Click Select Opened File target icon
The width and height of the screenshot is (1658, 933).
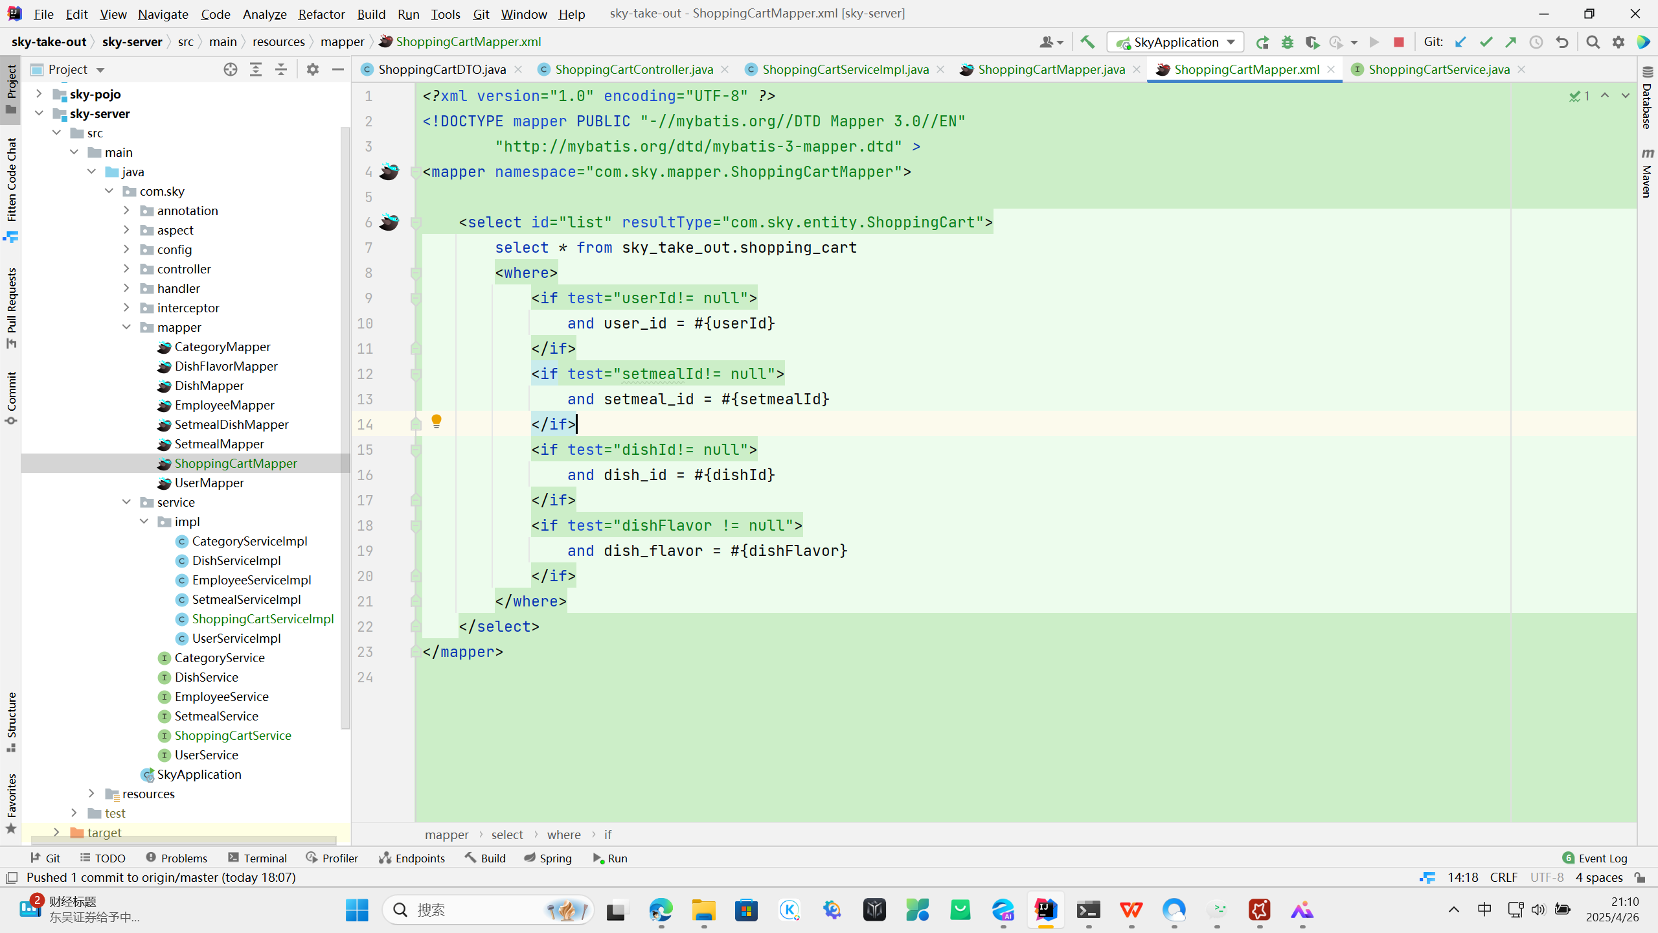tap(230, 69)
